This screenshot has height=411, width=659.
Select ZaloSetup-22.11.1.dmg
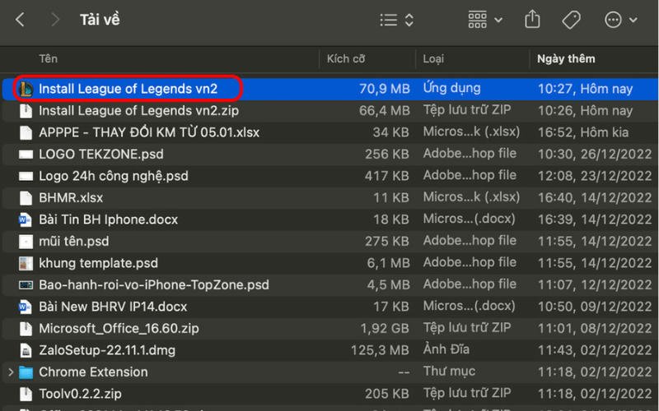(x=107, y=351)
